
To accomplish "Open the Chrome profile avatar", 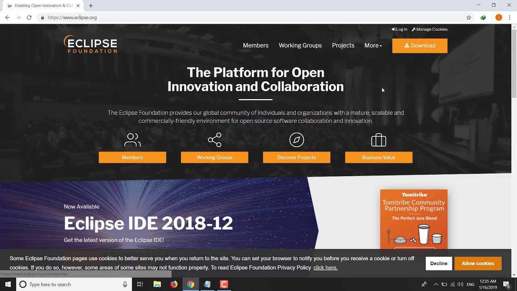I will coord(498,17).
